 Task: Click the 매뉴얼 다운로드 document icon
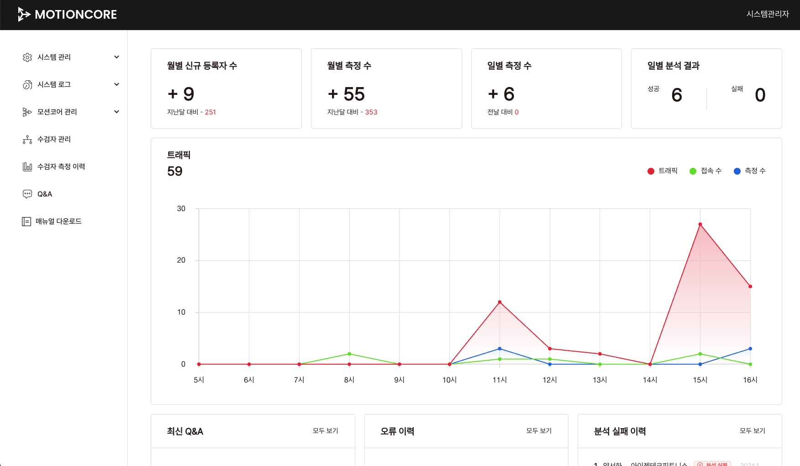coord(26,221)
